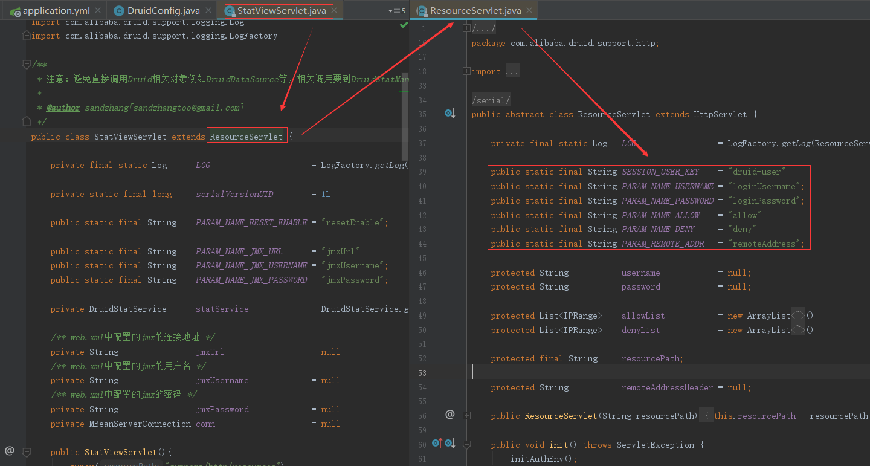Click the class icon on ResourceServlet.java tab
This screenshot has width=870, height=466.
(x=422, y=10)
